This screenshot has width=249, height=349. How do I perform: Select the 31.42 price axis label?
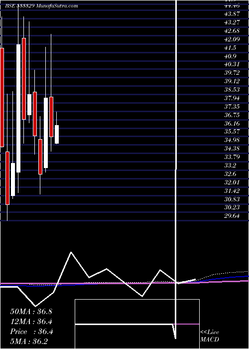point(232,191)
